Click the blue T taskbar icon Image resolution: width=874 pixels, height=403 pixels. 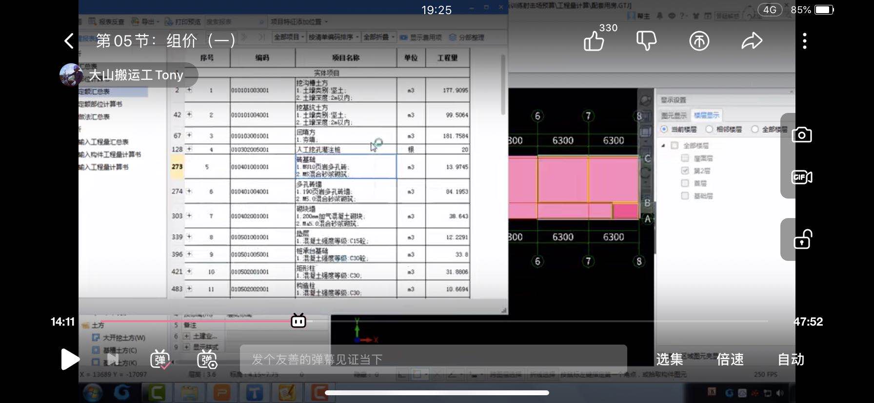click(254, 392)
